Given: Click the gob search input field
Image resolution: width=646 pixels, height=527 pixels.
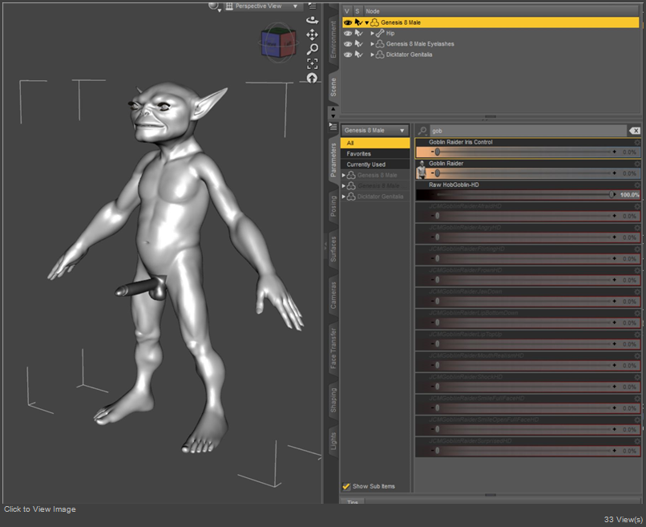Looking at the screenshot, I should 527,131.
